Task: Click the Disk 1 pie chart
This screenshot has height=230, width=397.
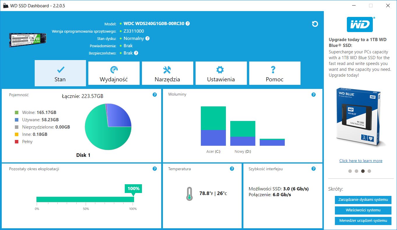Action: point(108,127)
